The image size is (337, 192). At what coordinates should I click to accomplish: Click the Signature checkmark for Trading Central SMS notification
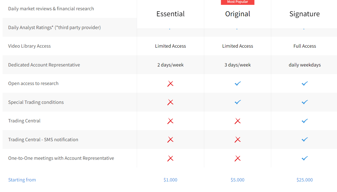pyautogui.click(x=305, y=140)
